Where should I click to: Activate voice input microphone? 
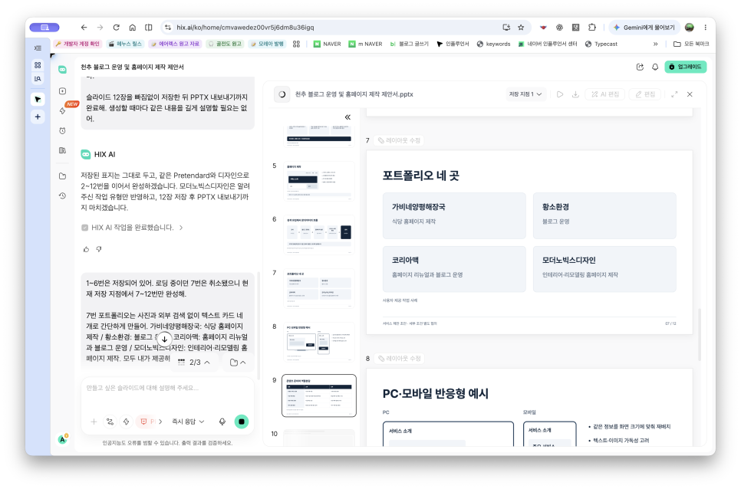click(222, 422)
